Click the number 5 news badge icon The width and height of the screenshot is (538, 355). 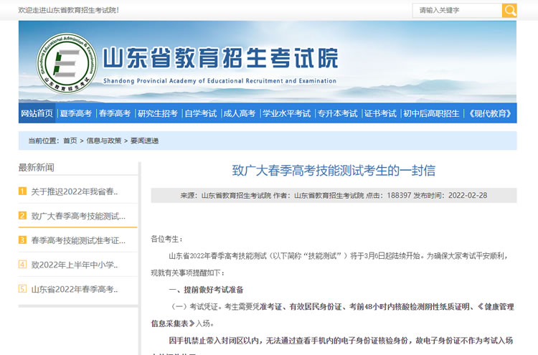(x=23, y=289)
